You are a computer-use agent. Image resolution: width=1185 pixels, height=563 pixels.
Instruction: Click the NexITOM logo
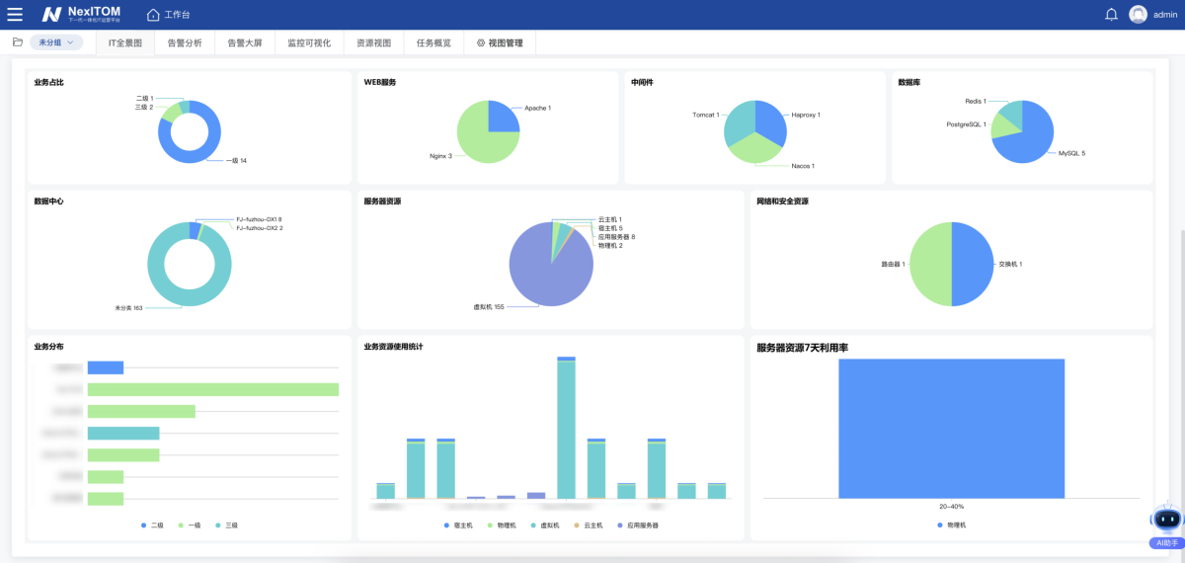[x=81, y=14]
